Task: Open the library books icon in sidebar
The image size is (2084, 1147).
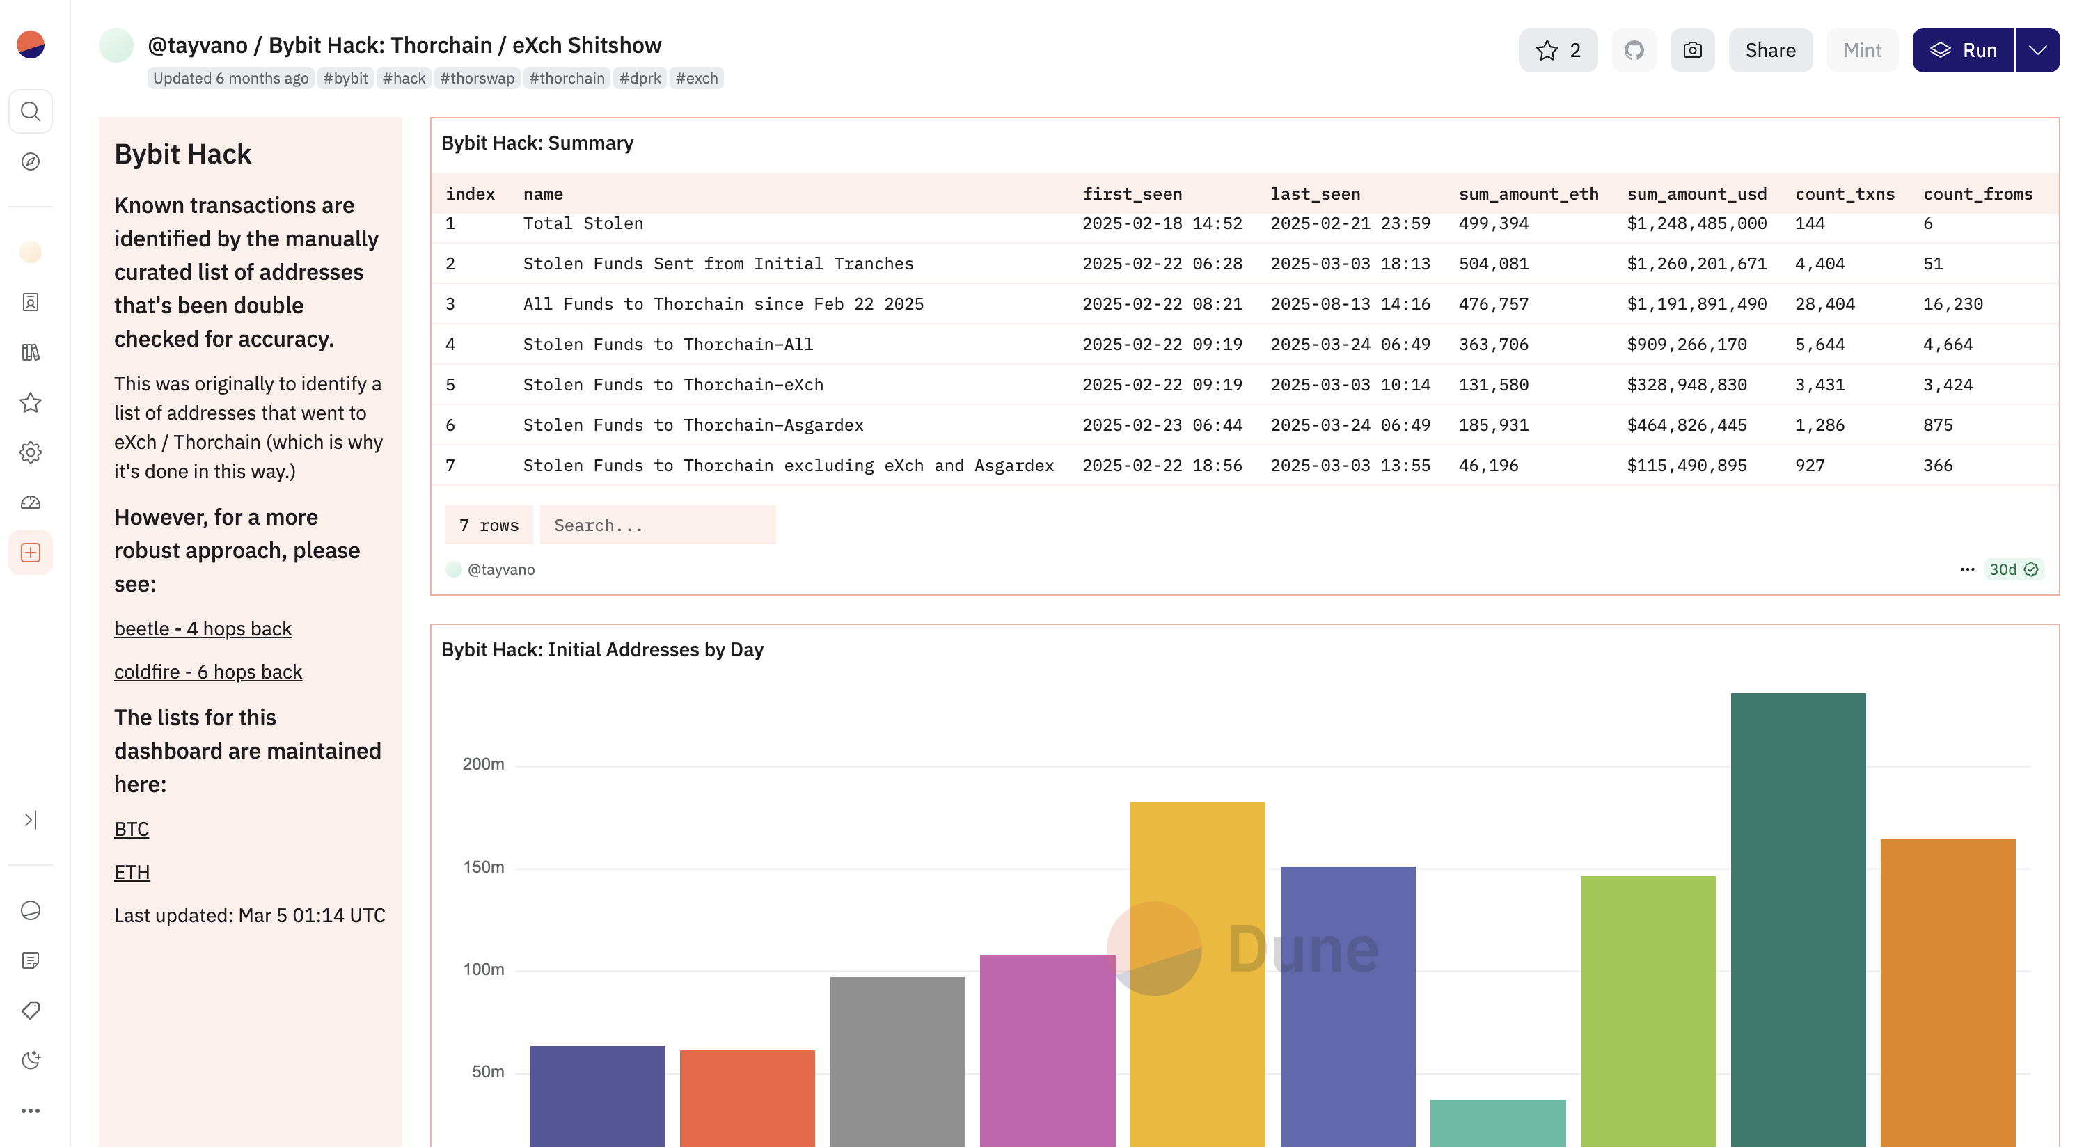Action: (x=31, y=352)
